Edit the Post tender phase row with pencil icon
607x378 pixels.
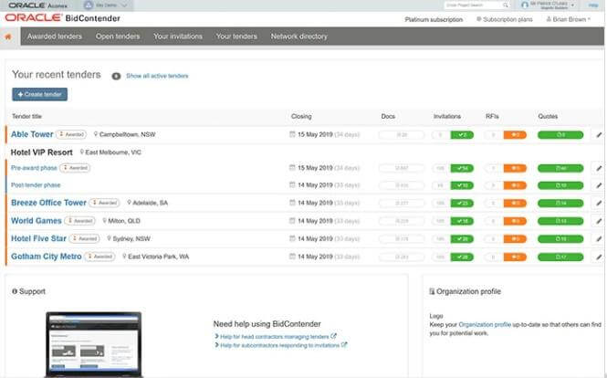599,185
